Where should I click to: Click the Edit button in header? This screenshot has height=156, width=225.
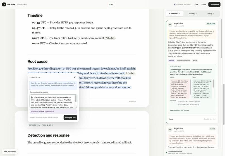tap(196, 4)
